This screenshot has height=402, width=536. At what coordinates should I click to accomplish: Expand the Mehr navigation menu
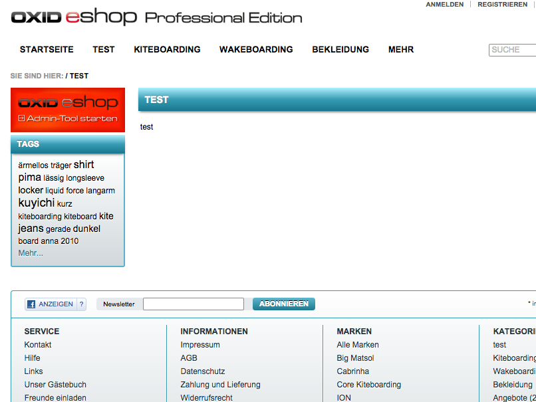[x=401, y=50]
